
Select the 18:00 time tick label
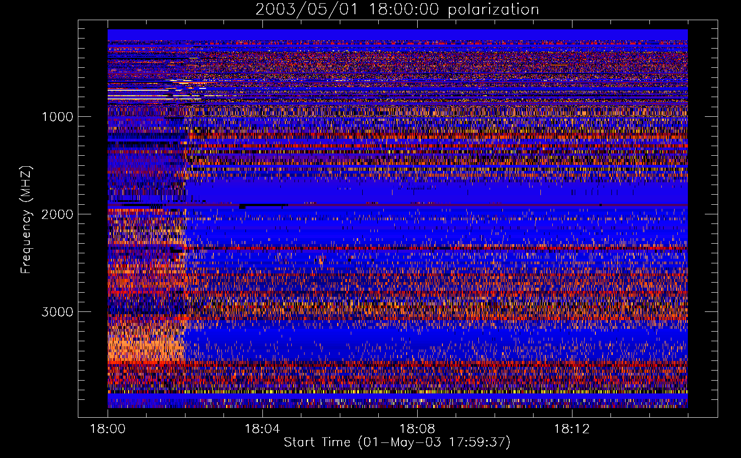click(108, 429)
